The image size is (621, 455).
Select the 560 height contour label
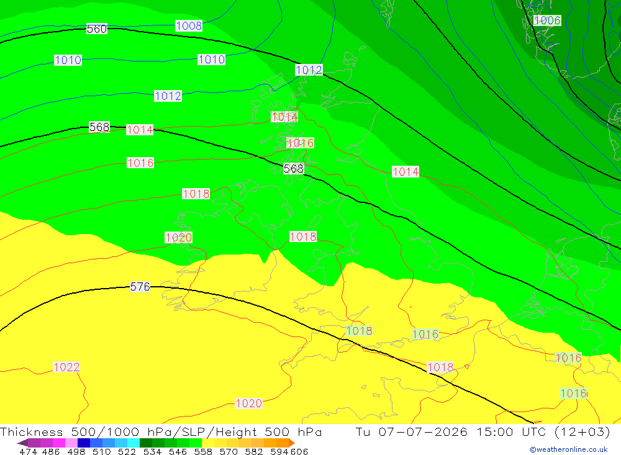coord(97,29)
